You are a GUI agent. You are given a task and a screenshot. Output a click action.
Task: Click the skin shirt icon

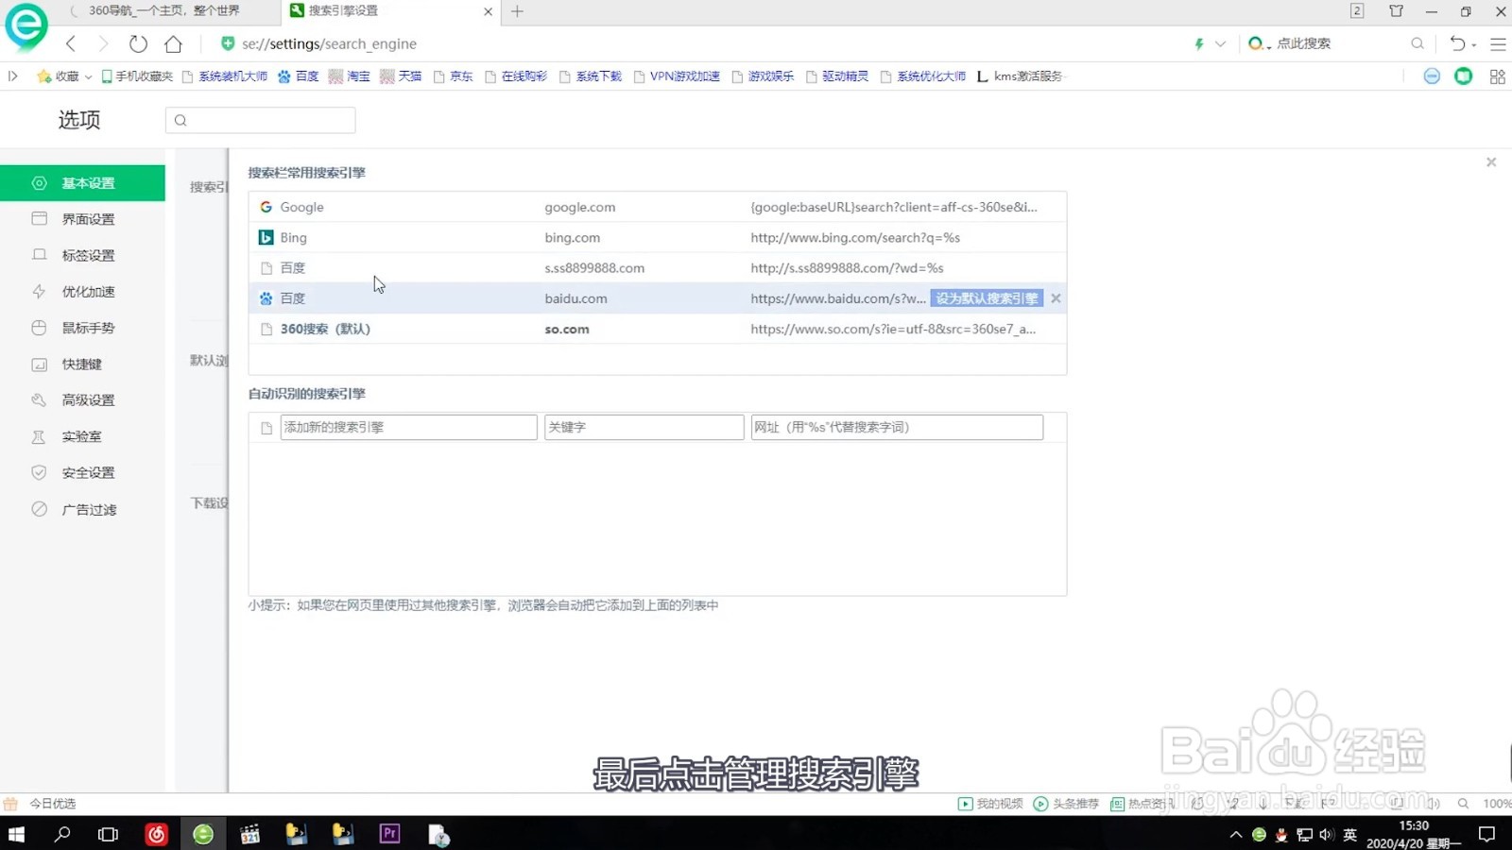[x=1396, y=11]
